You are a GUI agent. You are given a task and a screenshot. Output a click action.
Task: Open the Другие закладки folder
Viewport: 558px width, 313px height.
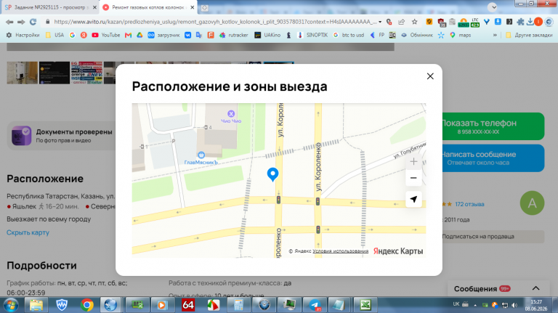pos(529,35)
